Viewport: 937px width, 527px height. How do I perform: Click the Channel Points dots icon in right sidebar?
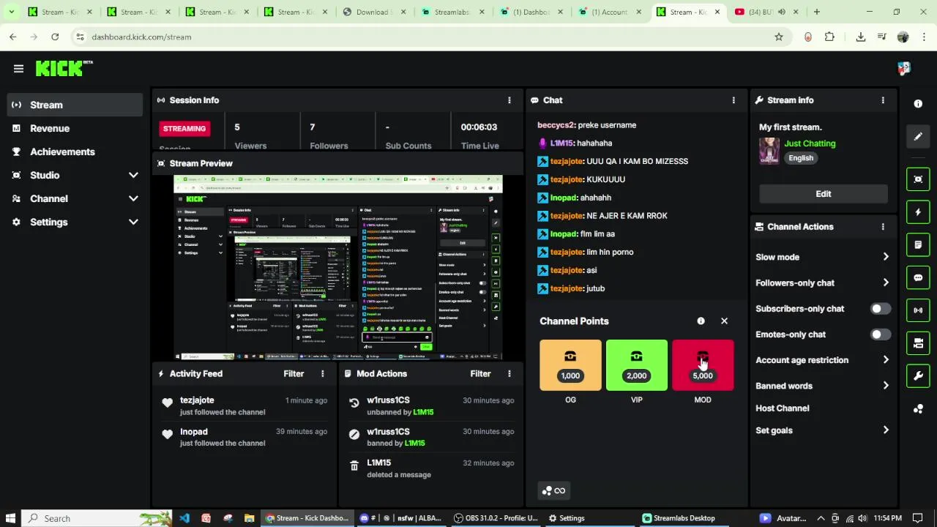click(x=918, y=409)
